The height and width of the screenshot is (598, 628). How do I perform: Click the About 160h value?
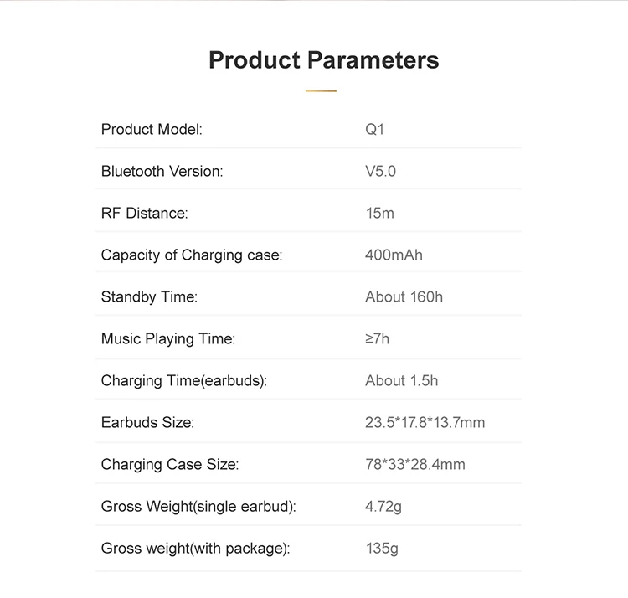tap(404, 296)
